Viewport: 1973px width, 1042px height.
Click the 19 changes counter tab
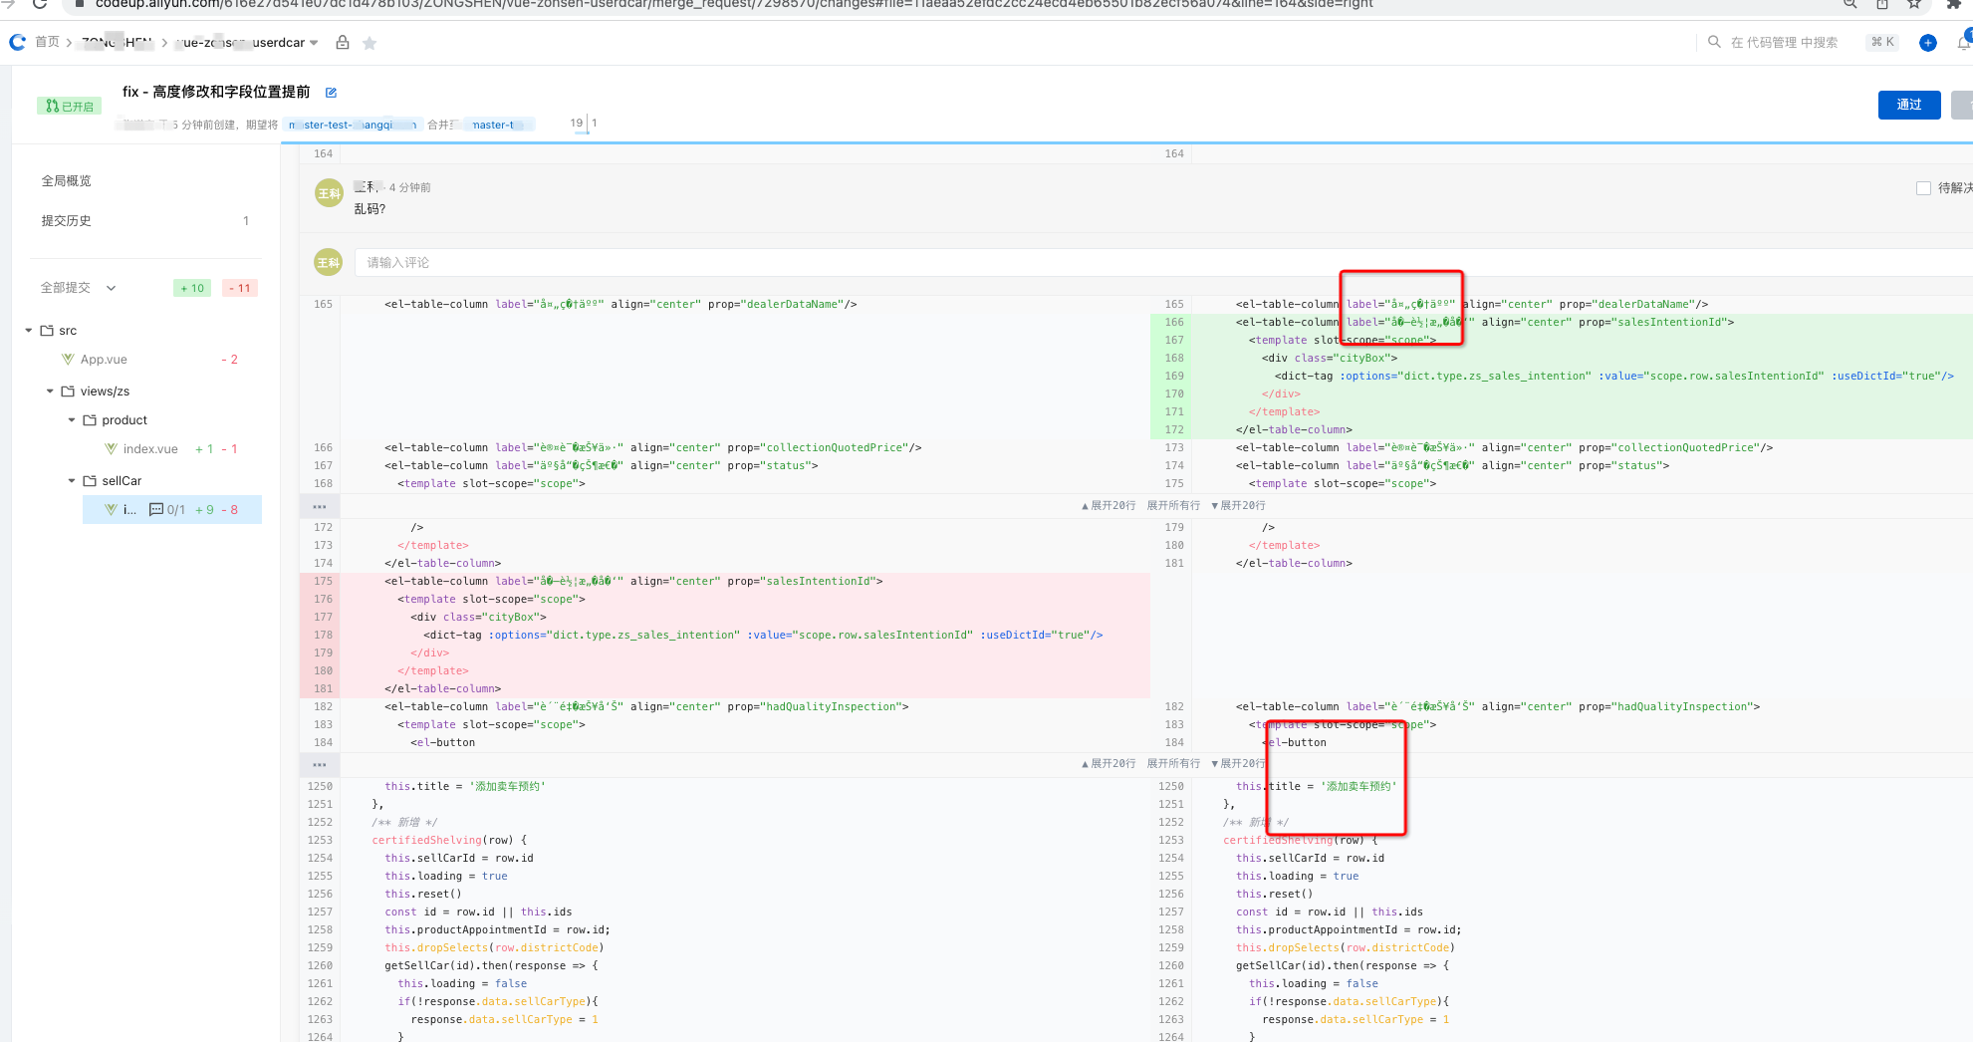pos(577,124)
